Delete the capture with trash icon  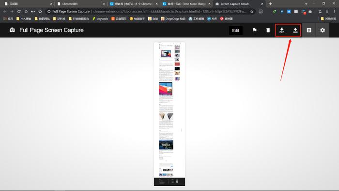(x=268, y=30)
